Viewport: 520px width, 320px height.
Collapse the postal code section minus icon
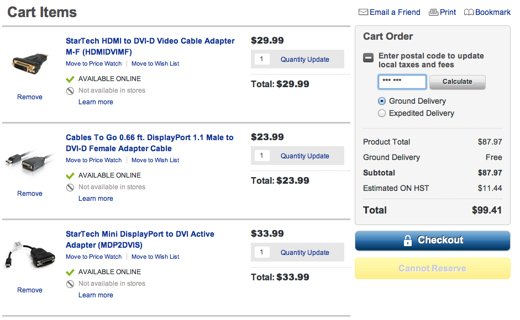[x=368, y=57]
